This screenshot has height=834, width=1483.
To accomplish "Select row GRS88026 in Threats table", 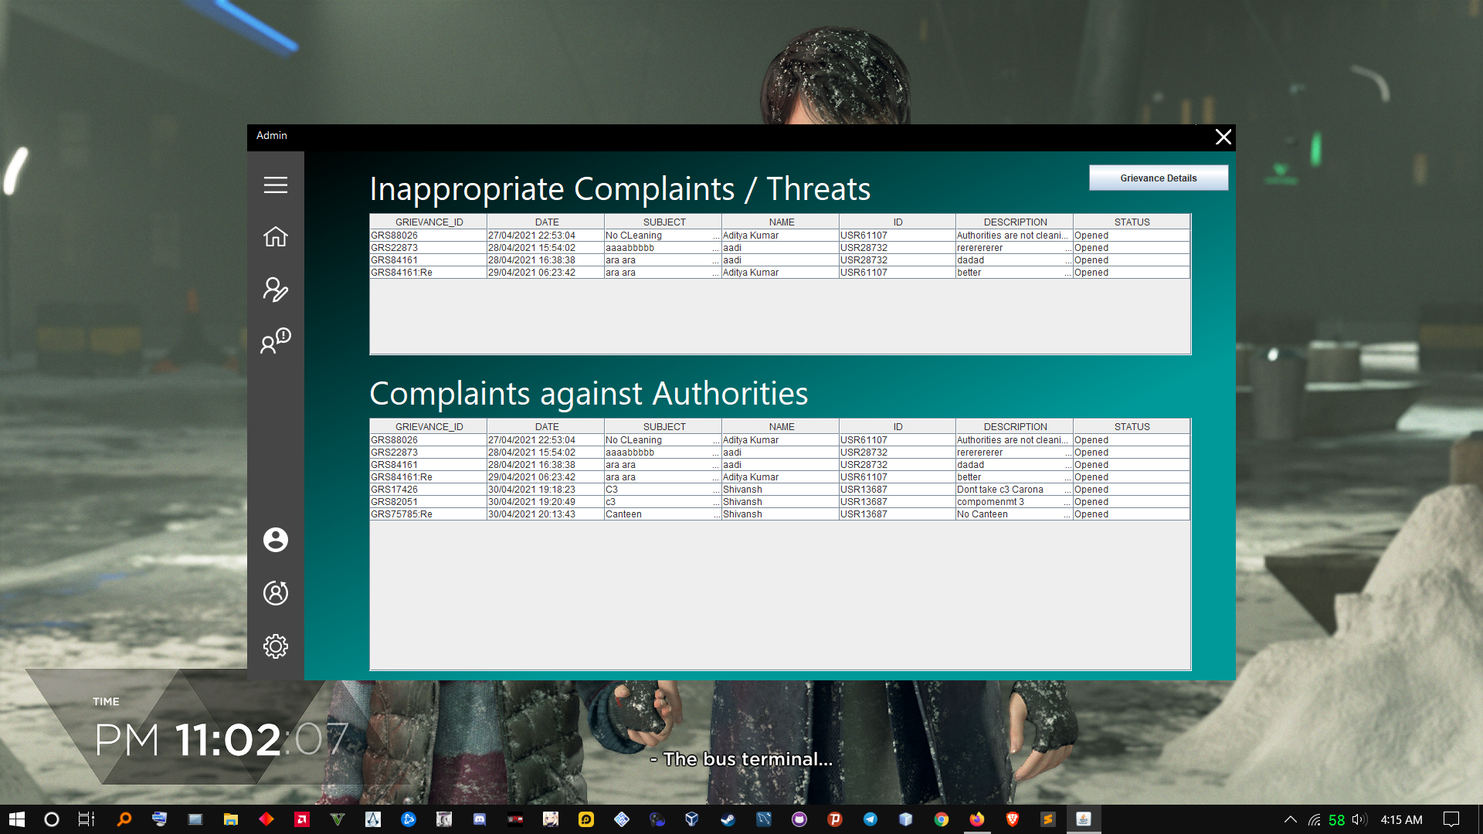I will pyautogui.click(x=429, y=236).
